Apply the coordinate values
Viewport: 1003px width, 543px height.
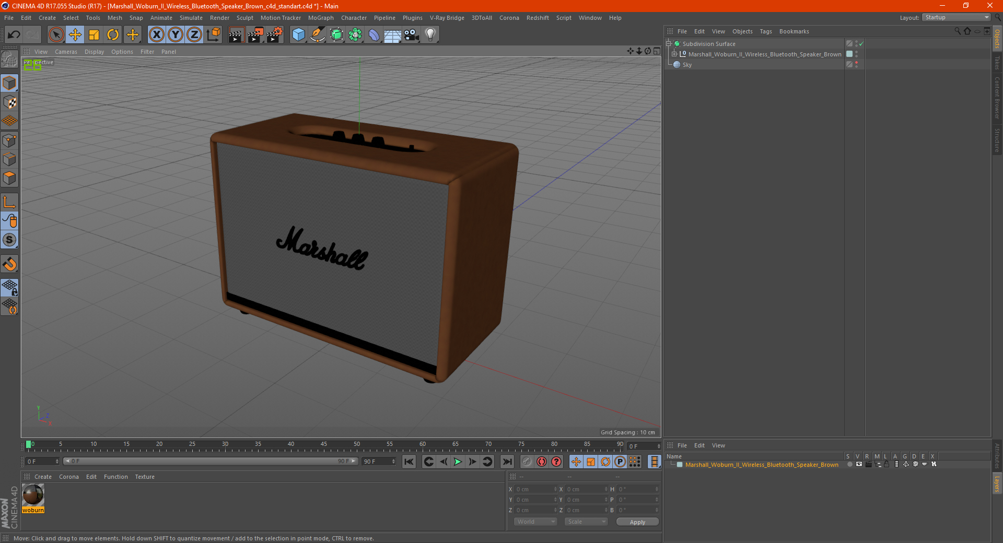(x=637, y=522)
